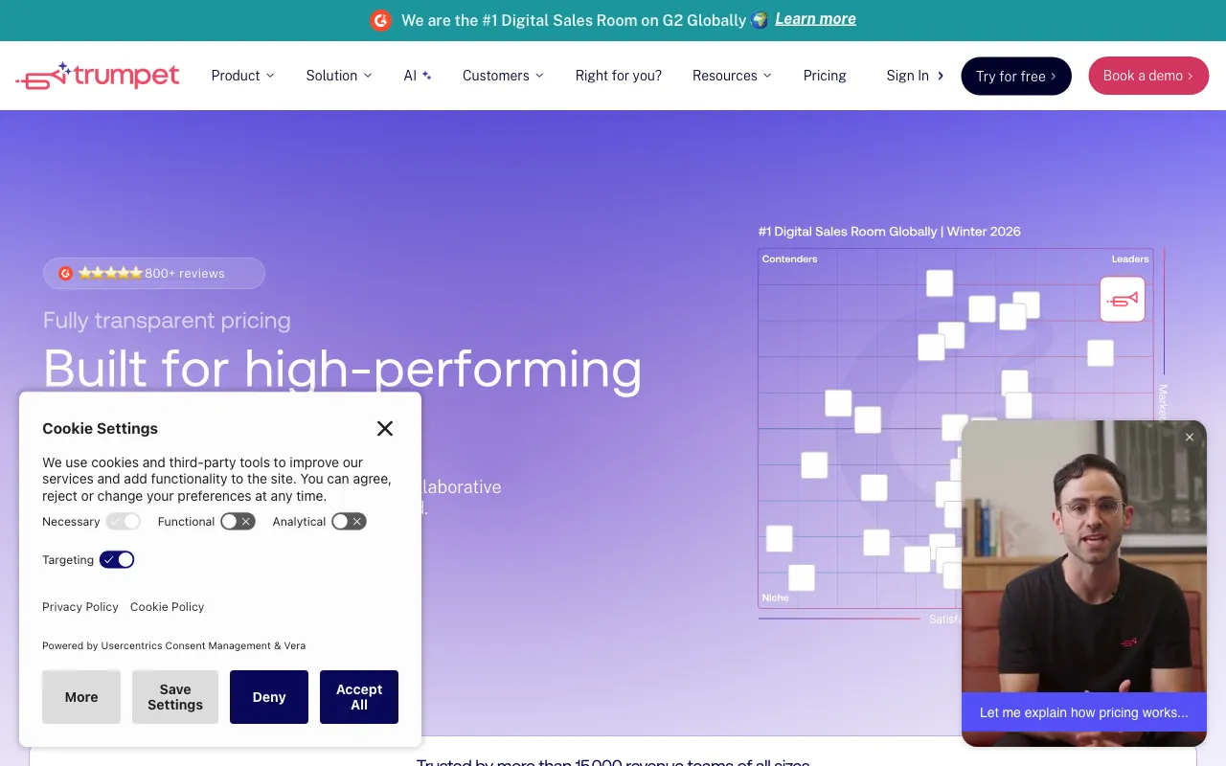Click the 'Contenders' quadrant label
Image resolution: width=1226 pixels, height=766 pixels.
(x=790, y=259)
